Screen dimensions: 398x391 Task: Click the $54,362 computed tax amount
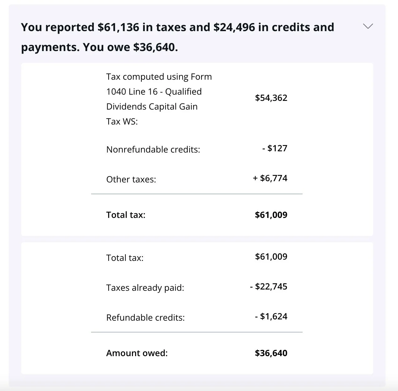(x=271, y=98)
